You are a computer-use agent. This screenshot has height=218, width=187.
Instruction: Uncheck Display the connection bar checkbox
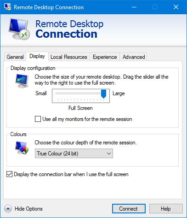pos(9,174)
